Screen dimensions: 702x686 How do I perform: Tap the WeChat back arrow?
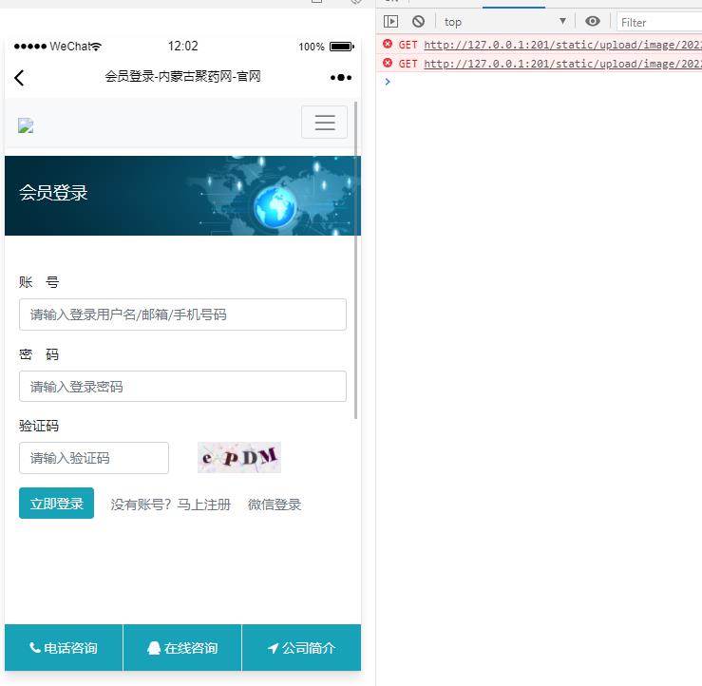[x=19, y=78]
